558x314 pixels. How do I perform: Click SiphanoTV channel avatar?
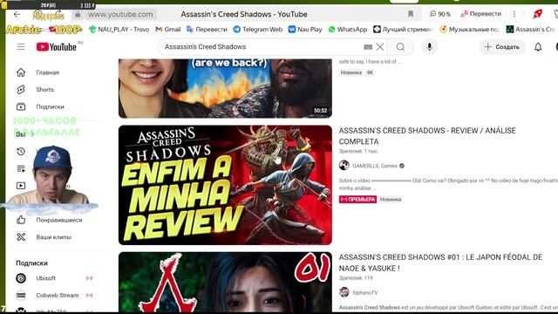click(344, 292)
